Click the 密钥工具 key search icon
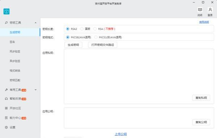This screenshot has height=138, width=217. tap(6, 23)
